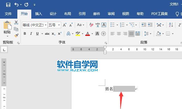
Task: Open the 文件 menu
Action: point(8,14)
